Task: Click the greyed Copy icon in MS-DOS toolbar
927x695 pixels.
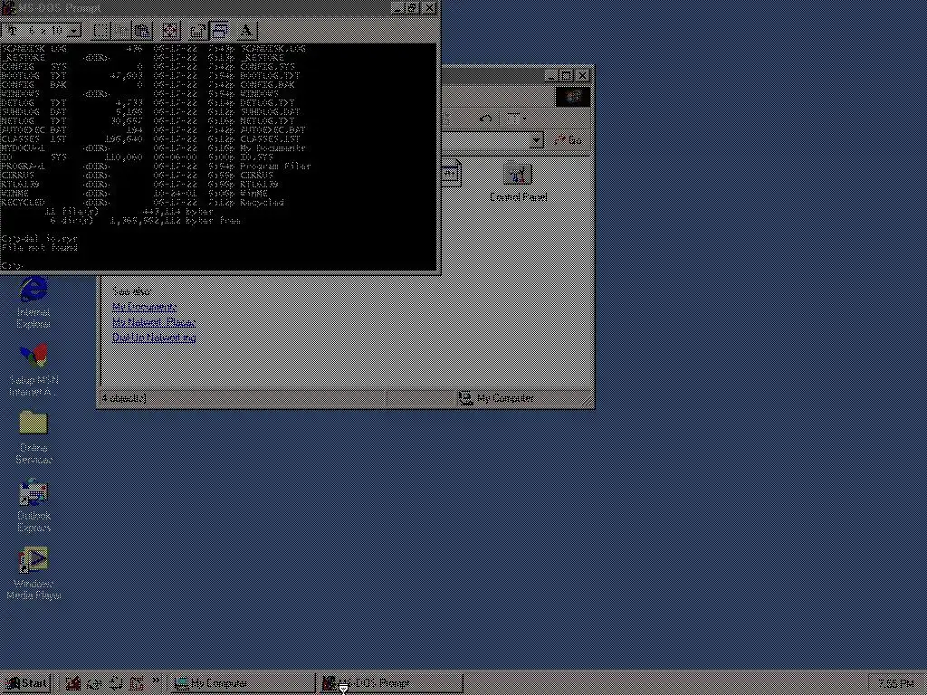Action: pyautogui.click(x=122, y=30)
